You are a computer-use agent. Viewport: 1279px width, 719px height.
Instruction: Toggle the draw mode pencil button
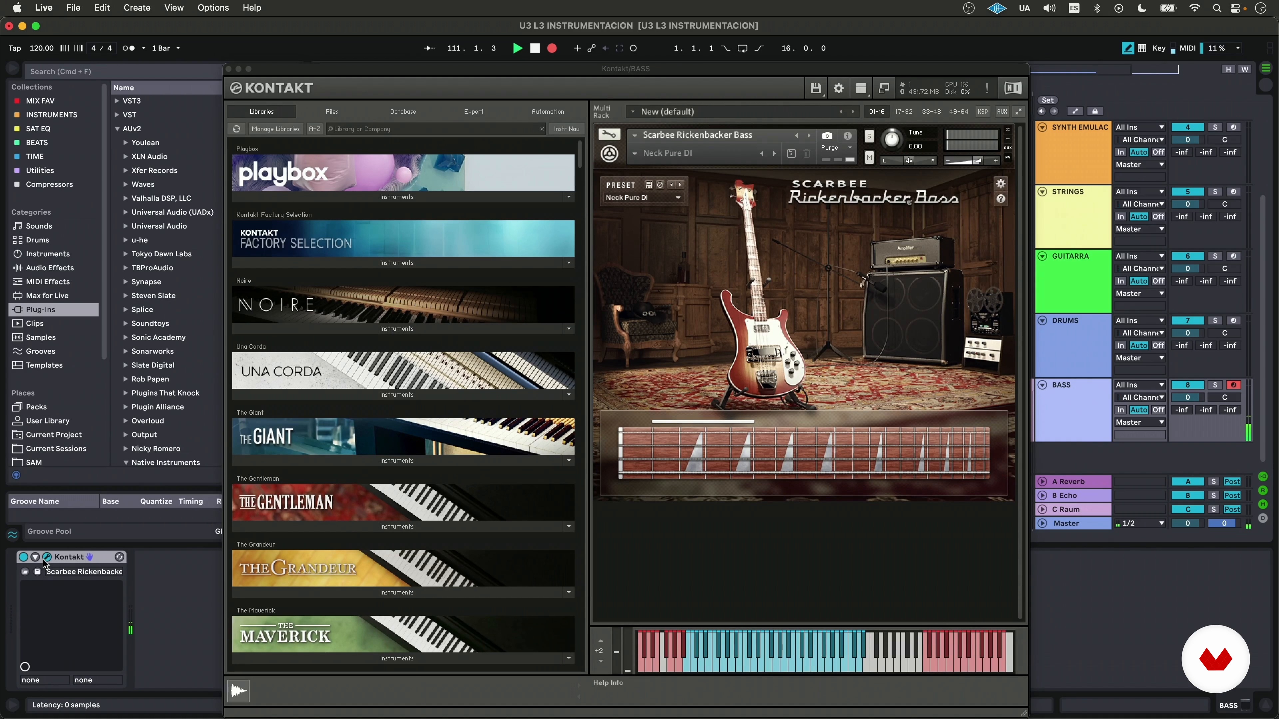tap(1127, 48)
